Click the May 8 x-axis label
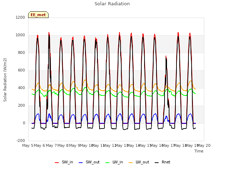The height and width of the screenshot is (169, 225). [x=63, y=145]
